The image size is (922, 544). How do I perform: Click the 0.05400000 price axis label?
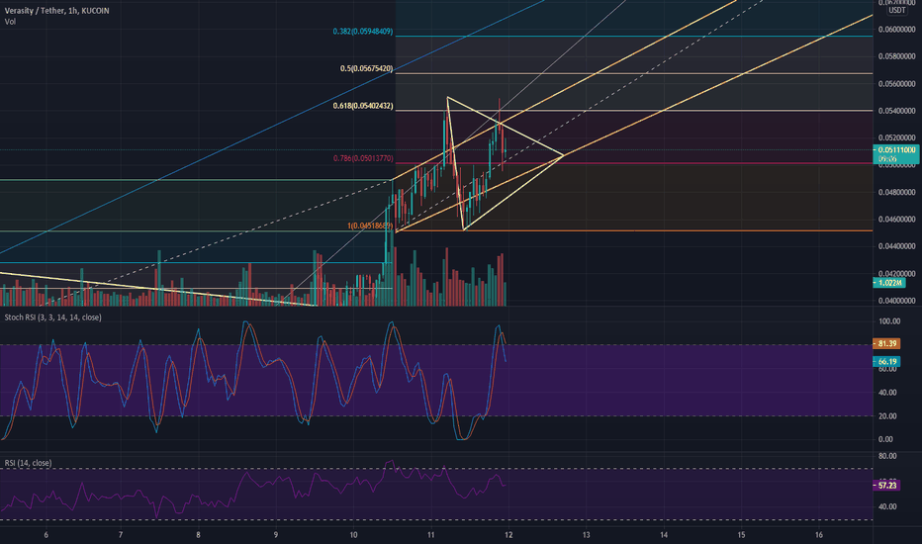coord(896,111)
